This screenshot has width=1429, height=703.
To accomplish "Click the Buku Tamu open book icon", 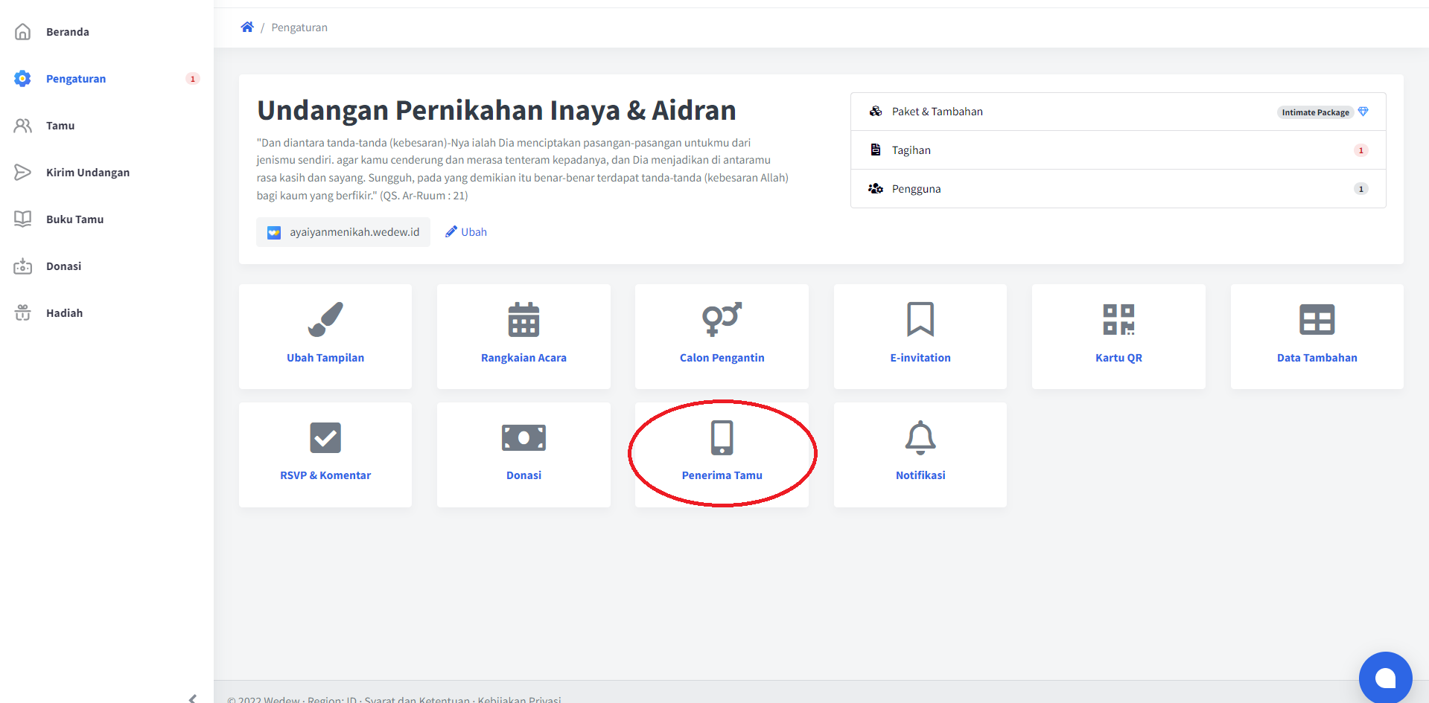I will pyautogui.click(x=23, y=219).
